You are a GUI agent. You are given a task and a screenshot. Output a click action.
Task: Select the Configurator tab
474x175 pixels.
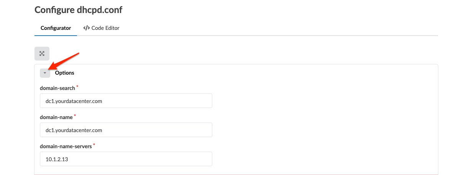[56, 28]
